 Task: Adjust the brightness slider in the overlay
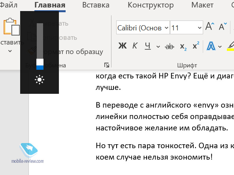coord(40,46)
